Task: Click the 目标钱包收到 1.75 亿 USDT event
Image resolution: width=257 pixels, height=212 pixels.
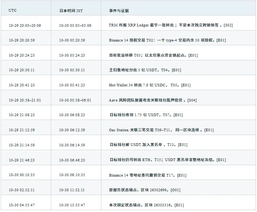Action: point(146,115)
